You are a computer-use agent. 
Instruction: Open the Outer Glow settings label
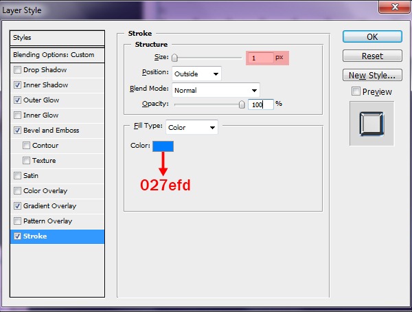41,100
